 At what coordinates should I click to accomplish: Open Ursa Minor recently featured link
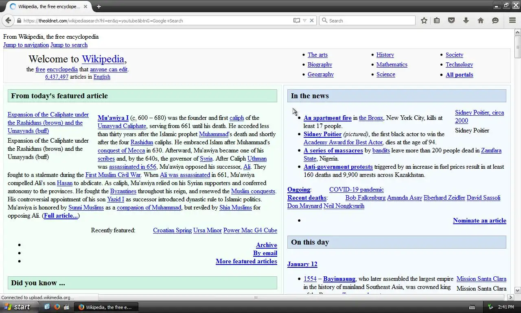(x=208, y=230)
